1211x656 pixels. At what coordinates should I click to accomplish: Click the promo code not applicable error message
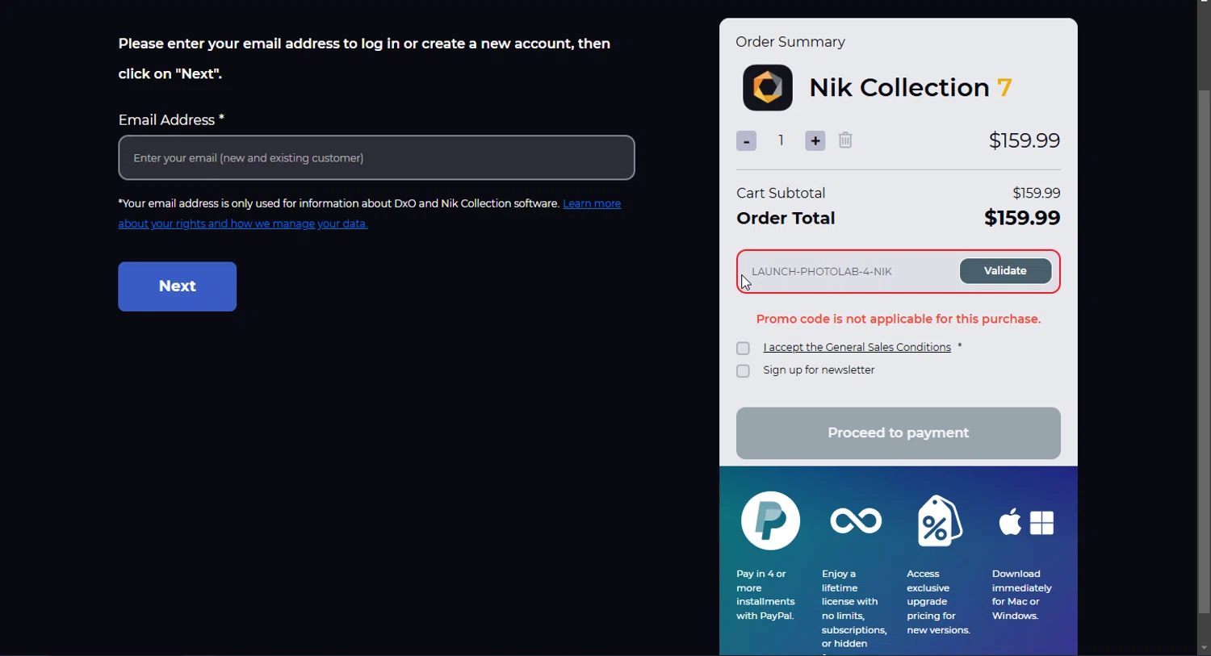point(898,320)
